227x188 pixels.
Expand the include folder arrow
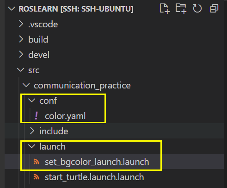[32, 131]
